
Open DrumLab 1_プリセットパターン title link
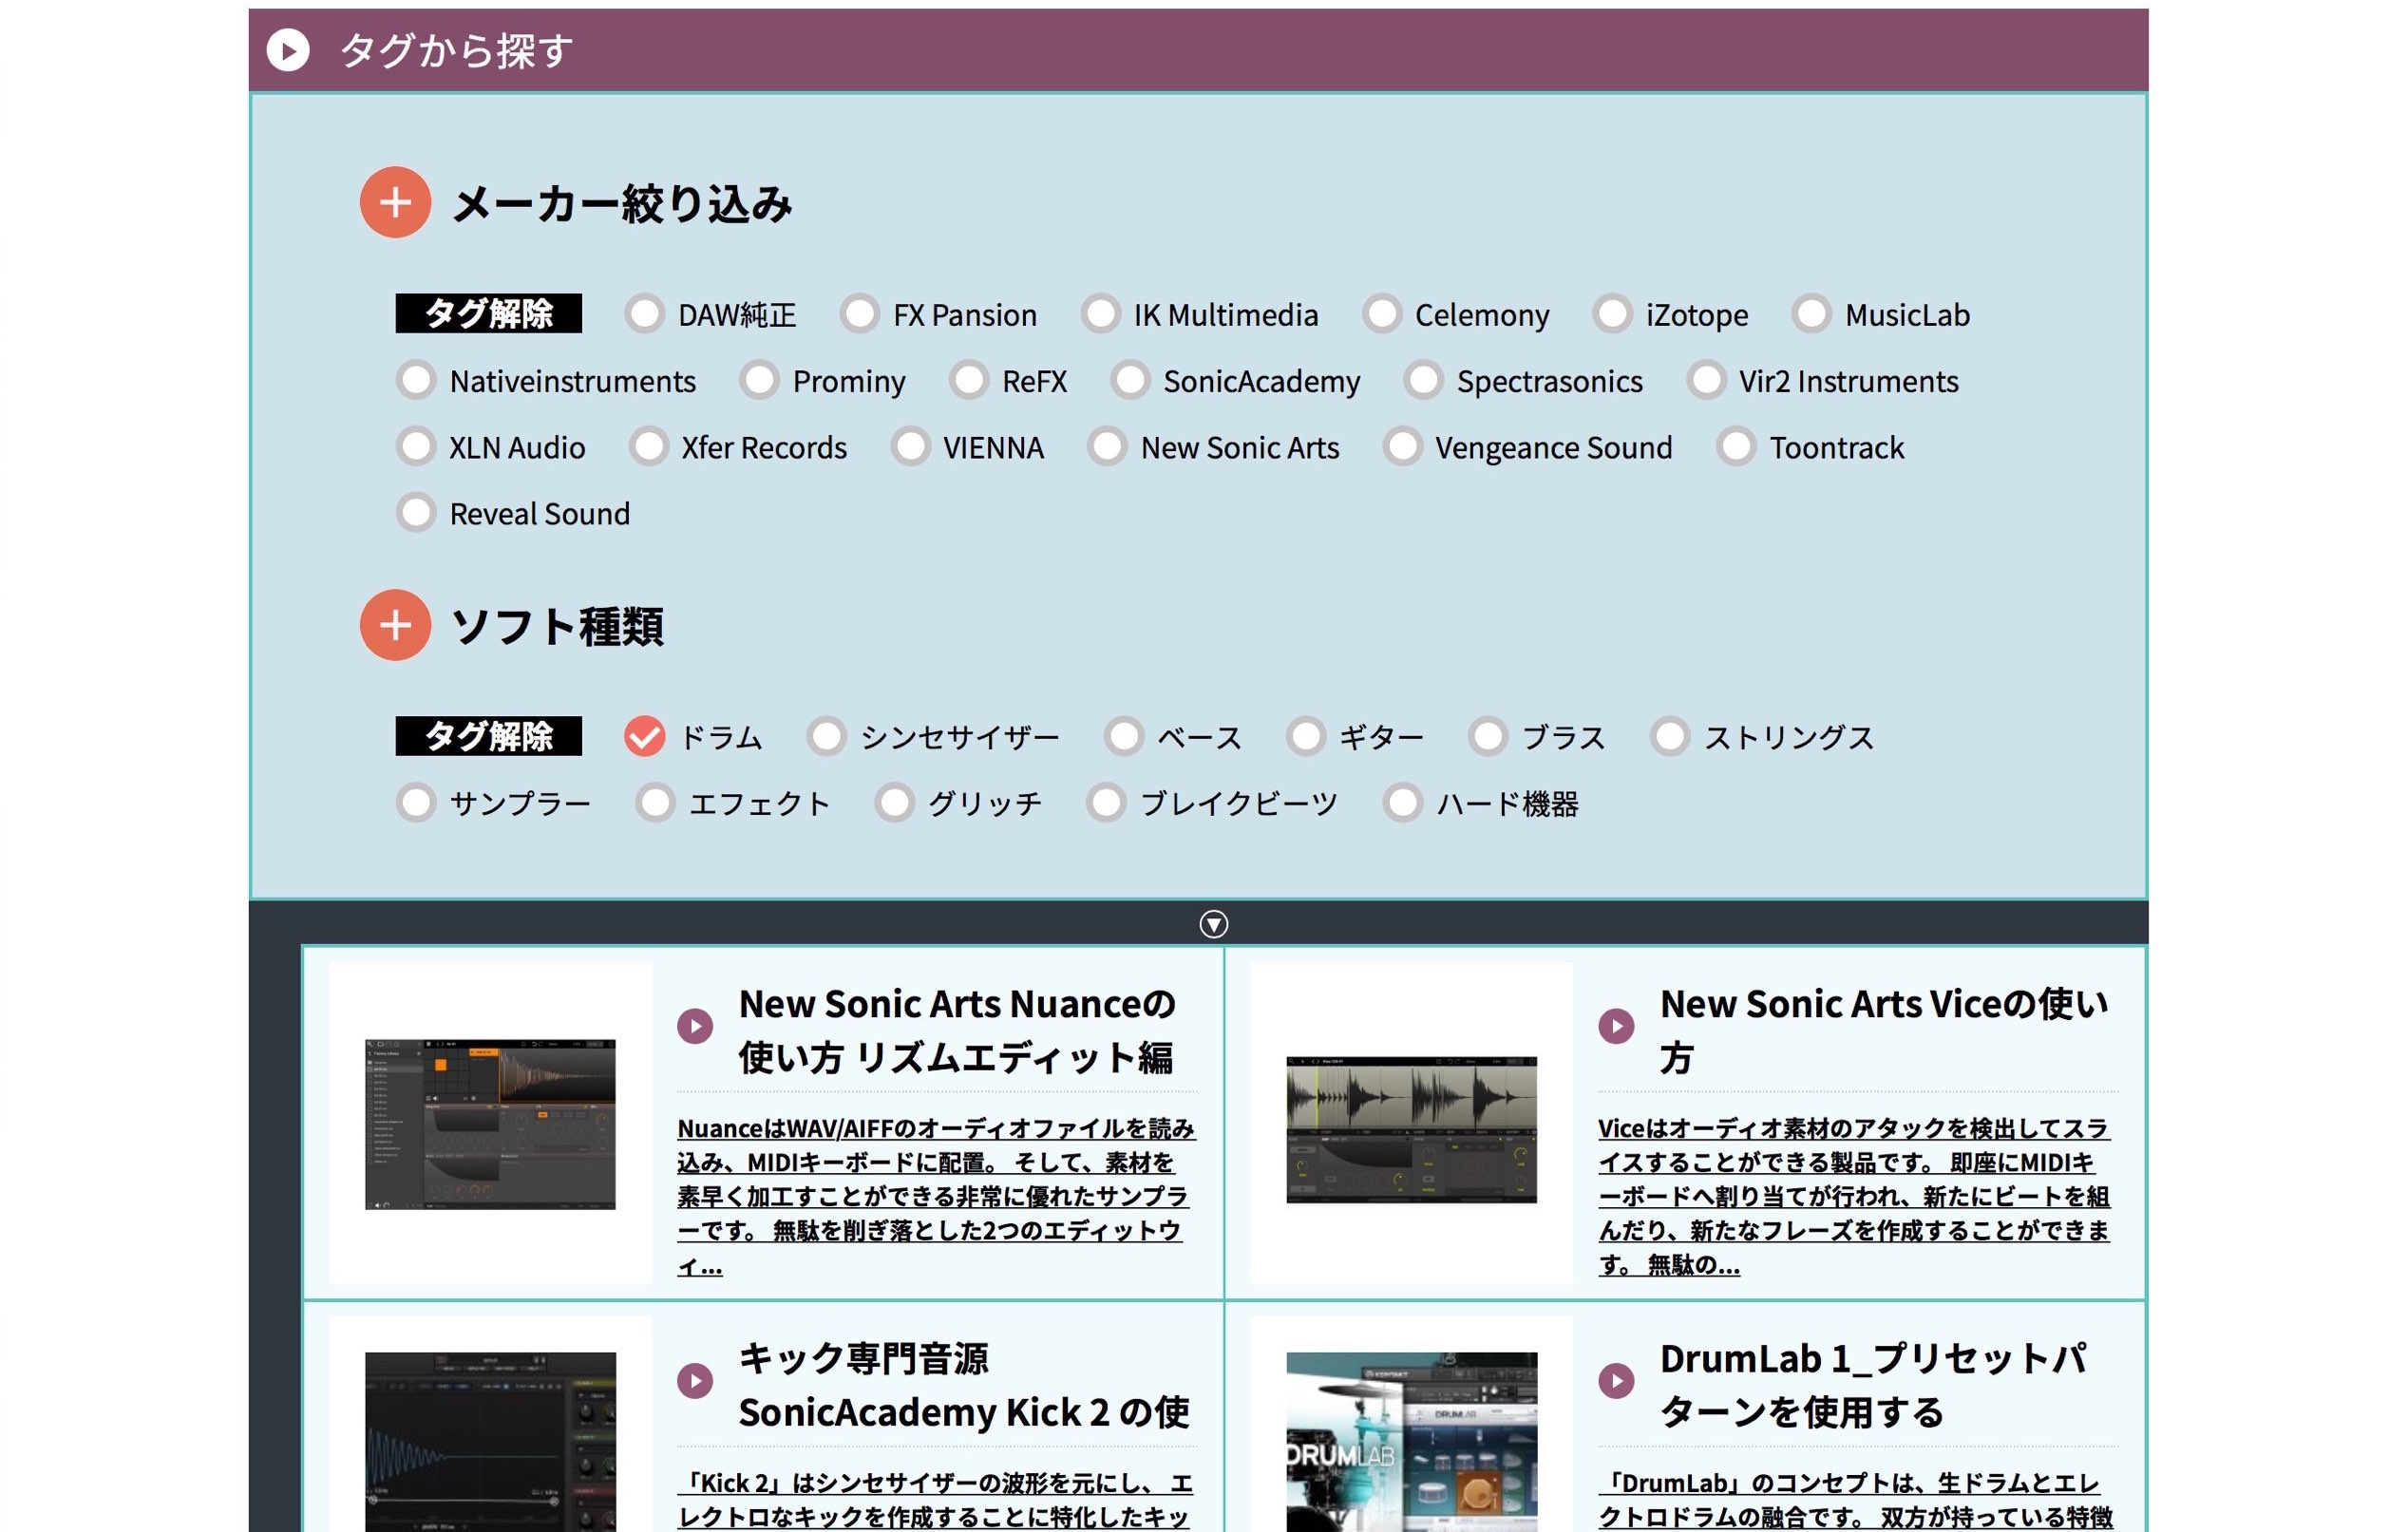pos(1873,1385)
